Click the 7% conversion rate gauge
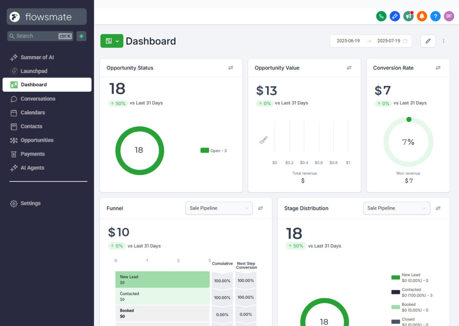The width and height of the screenshot is (459, 326). click(x=408, y=142)
